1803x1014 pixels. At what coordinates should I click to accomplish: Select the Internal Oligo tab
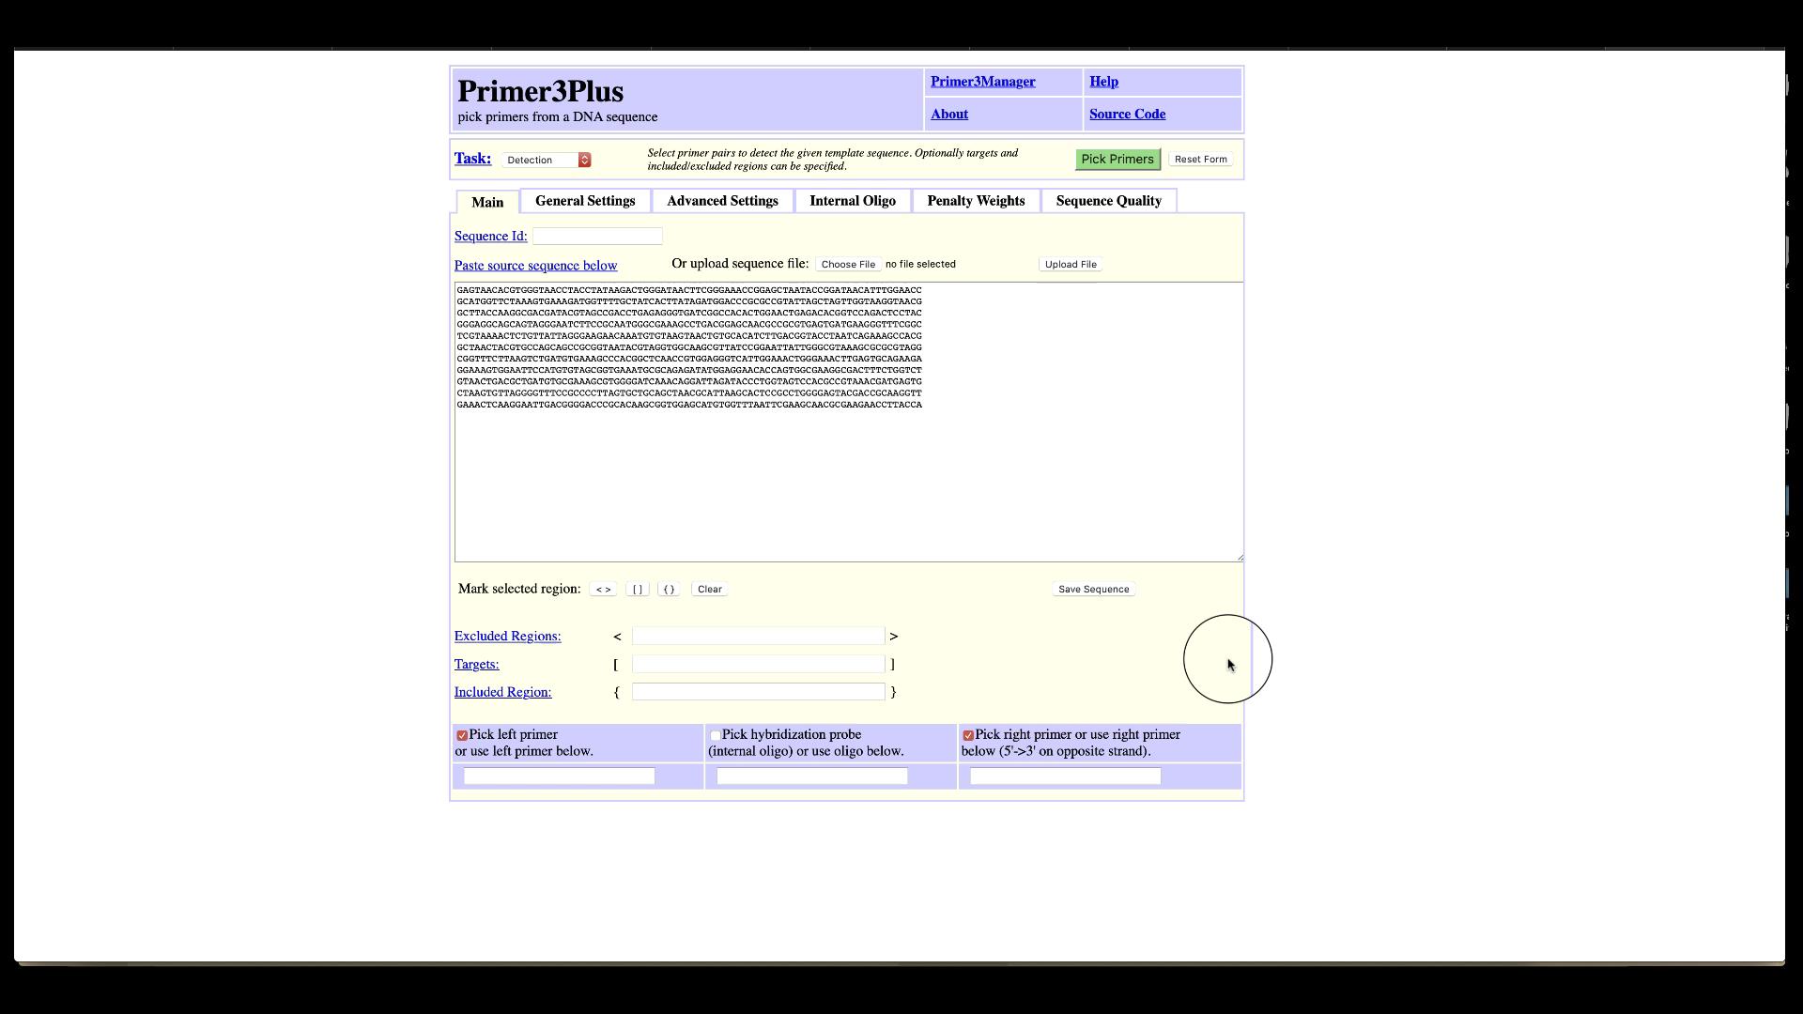coord(852,201)
